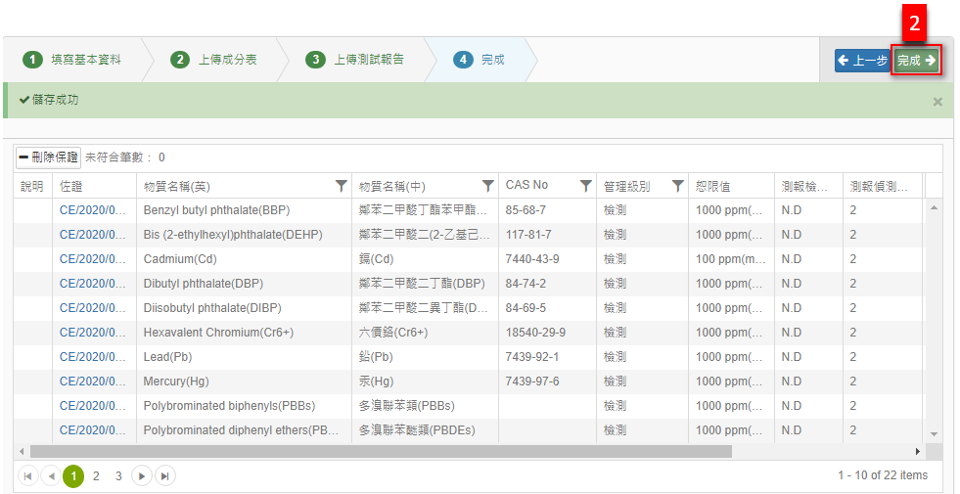Go to the previous page arrow

click(51, 475)
